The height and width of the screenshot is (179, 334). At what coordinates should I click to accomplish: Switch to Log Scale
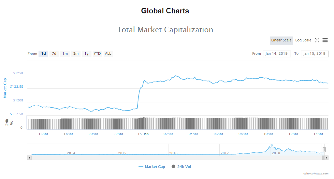(x=303, y=40)
